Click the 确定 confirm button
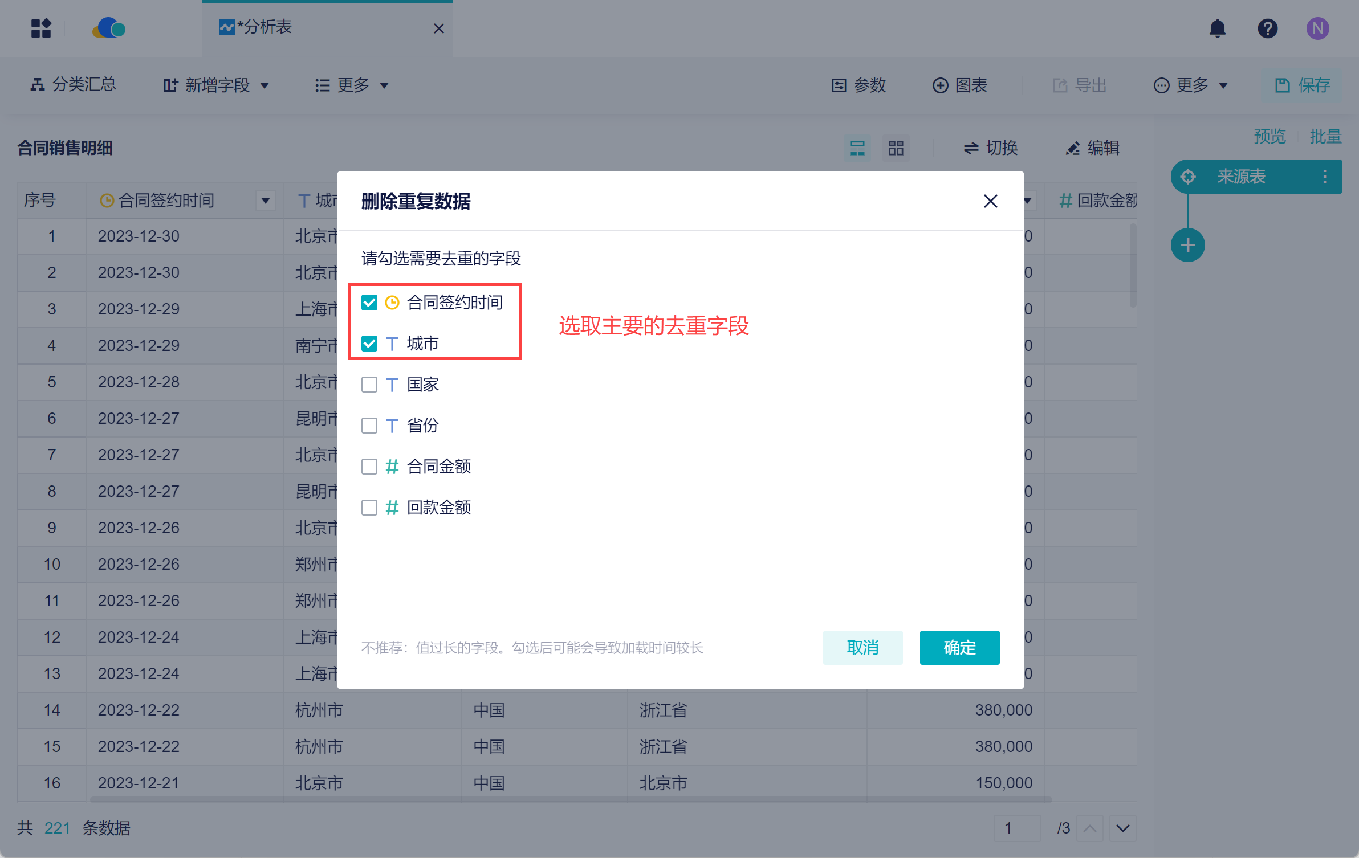This screenshot has width=1359, height=858. coord(959,648)
